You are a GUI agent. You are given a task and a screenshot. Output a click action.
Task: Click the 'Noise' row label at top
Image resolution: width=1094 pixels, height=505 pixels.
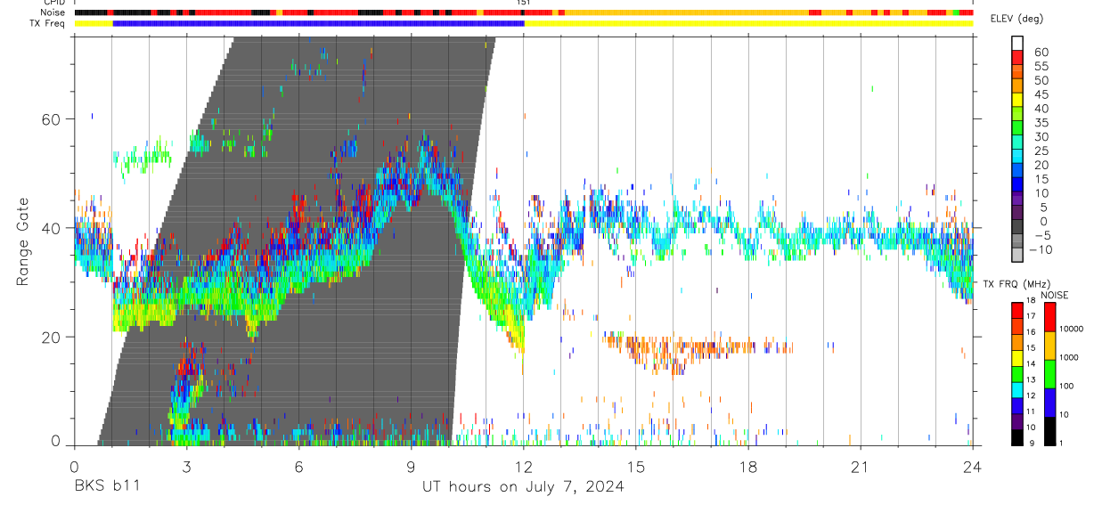pyautogui.click(x=53, y=12)
